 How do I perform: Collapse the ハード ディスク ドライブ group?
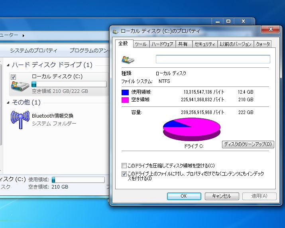pos(8,65)
